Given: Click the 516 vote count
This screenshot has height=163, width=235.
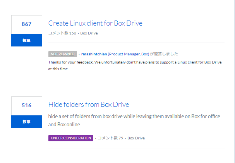Looking at the screenshot, I should coord(27,105).
